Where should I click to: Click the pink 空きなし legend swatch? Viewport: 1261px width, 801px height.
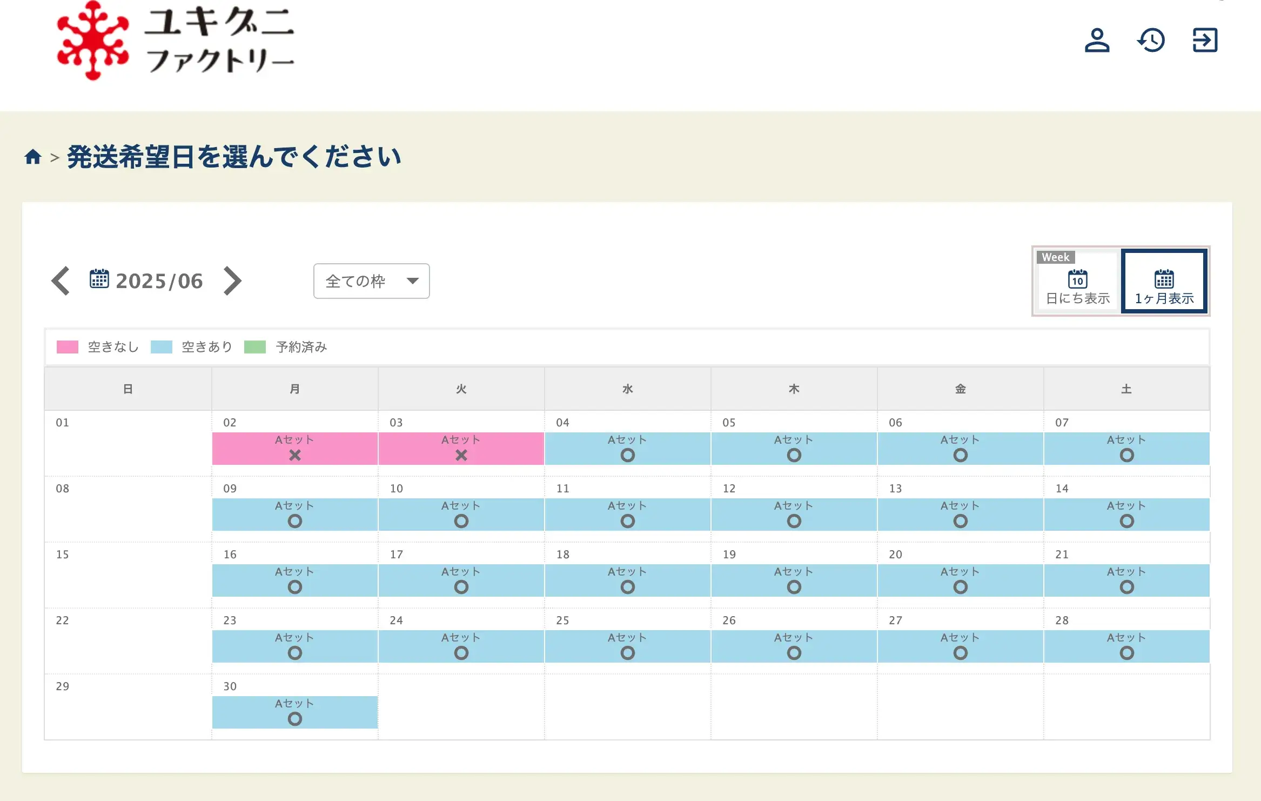point(68,347)
